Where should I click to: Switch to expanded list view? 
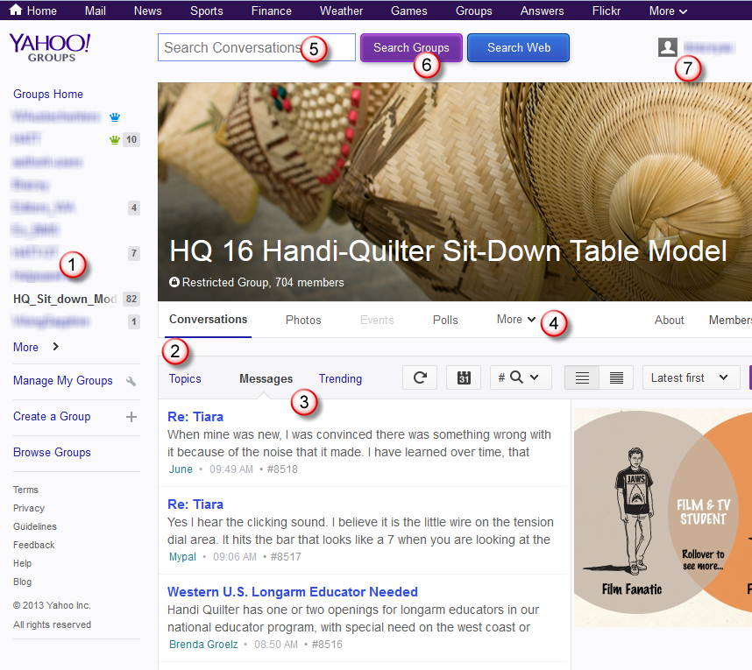coord(582,377)
